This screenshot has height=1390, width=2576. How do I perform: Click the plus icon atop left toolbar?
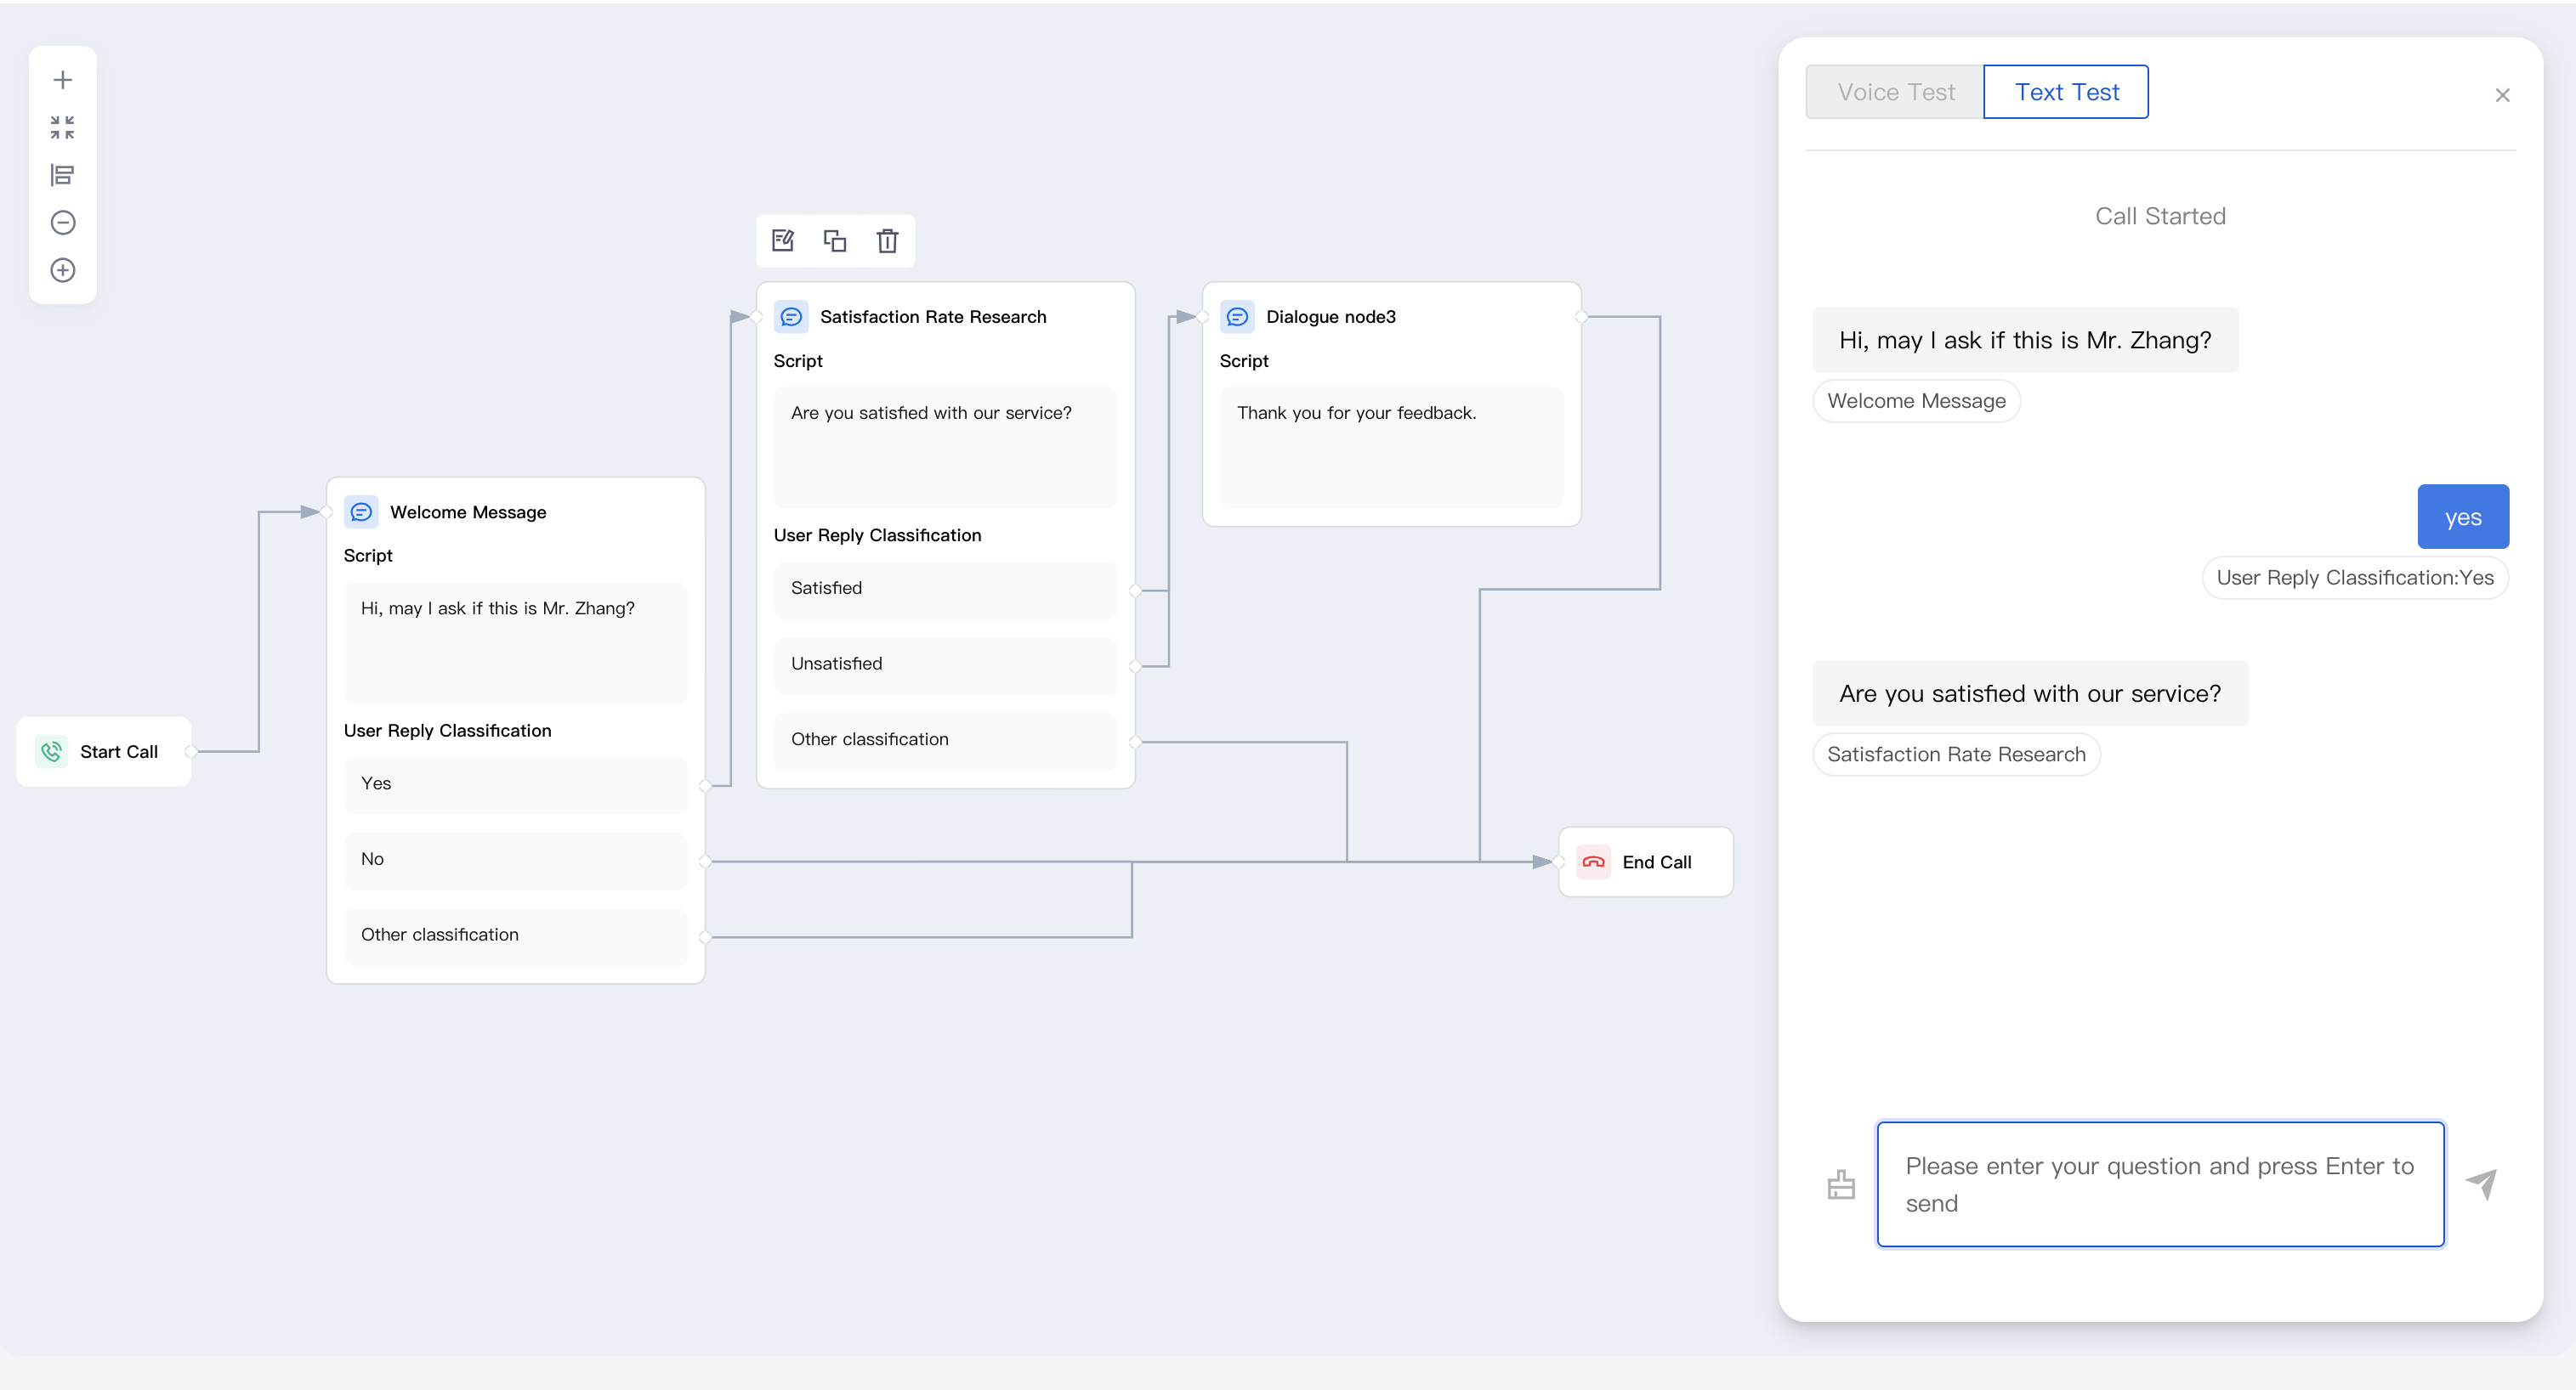point(62,80)
